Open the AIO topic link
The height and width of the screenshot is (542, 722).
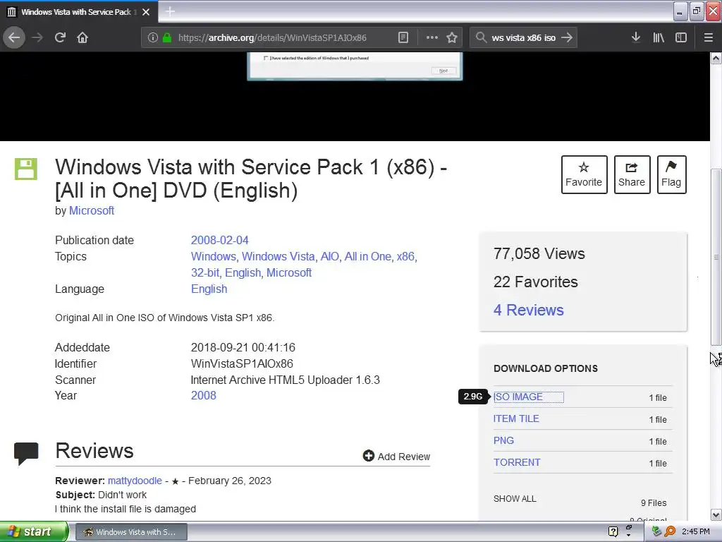(x=330, y=256)
